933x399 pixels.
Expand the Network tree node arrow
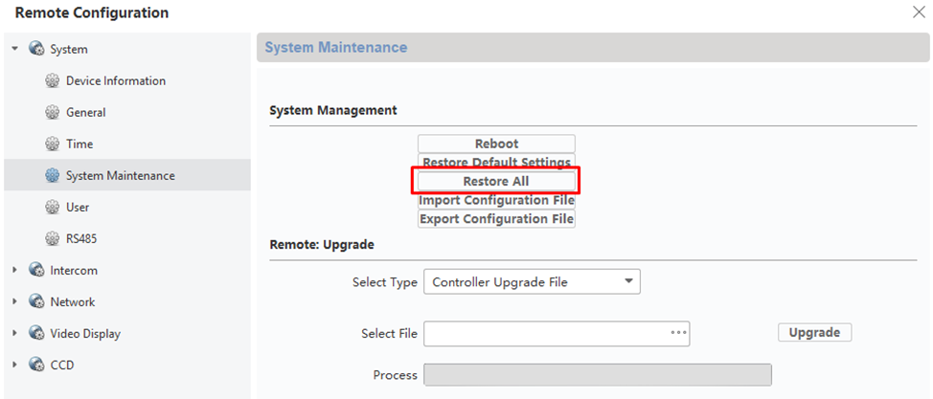point(14,302)
